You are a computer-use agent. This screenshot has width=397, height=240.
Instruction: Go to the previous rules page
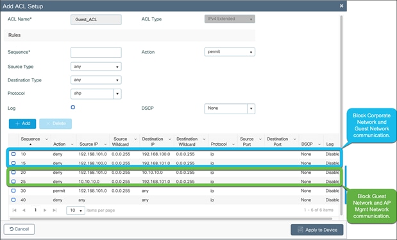point(24,210)
